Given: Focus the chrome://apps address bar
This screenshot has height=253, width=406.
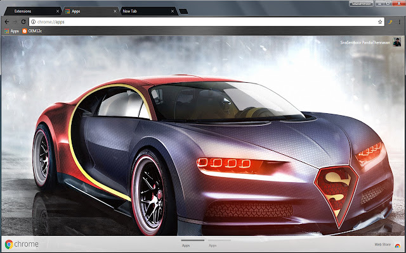Looking at the screenshot, I should [206, 22].
